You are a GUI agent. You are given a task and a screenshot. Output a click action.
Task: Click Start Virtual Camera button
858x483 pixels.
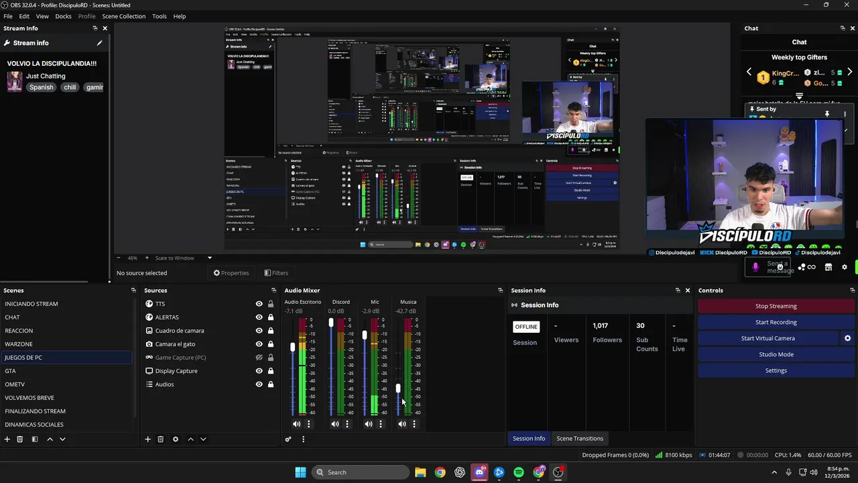pos(768,338)
